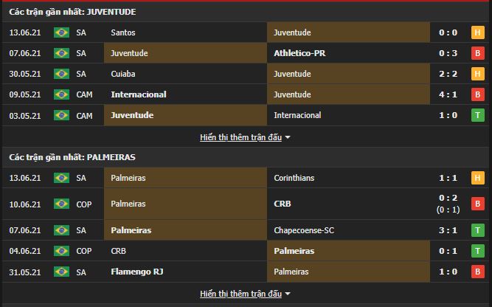Screen dimensions: 492x307
Task: Click "Hiển thị thêm trận đấu" under Juventude
Action: (240, 137)
